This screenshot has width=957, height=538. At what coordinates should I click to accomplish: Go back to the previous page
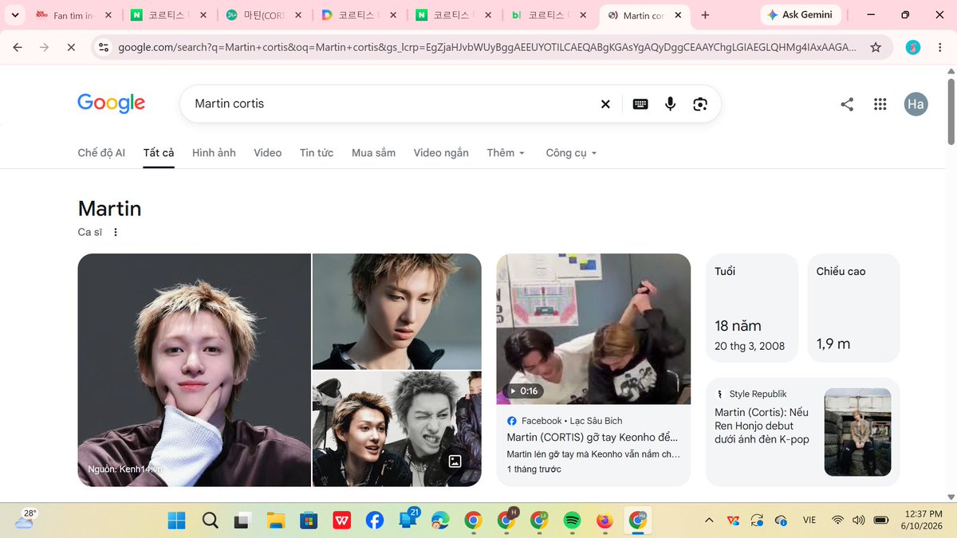click(x=18, y=47)
